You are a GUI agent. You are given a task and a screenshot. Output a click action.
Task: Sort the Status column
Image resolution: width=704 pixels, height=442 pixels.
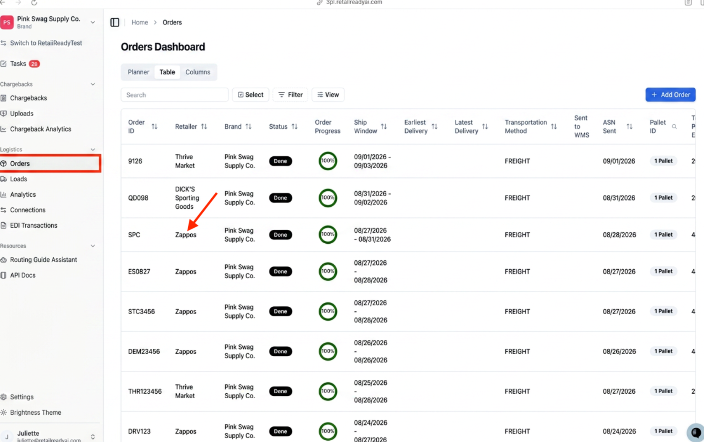click(x=294, y=126)
